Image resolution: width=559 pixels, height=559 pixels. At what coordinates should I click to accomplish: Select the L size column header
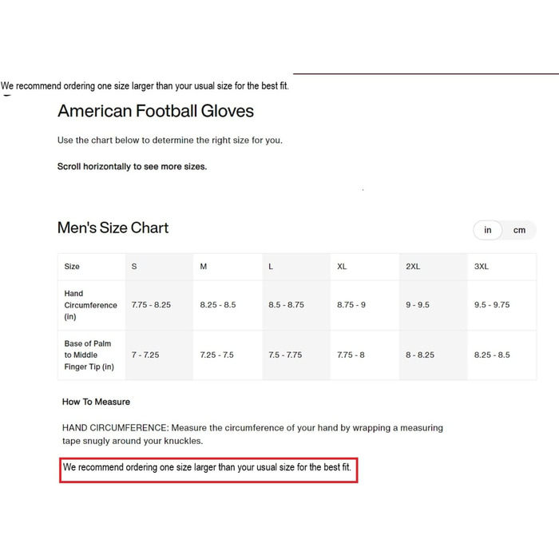[x=271, y=266]
